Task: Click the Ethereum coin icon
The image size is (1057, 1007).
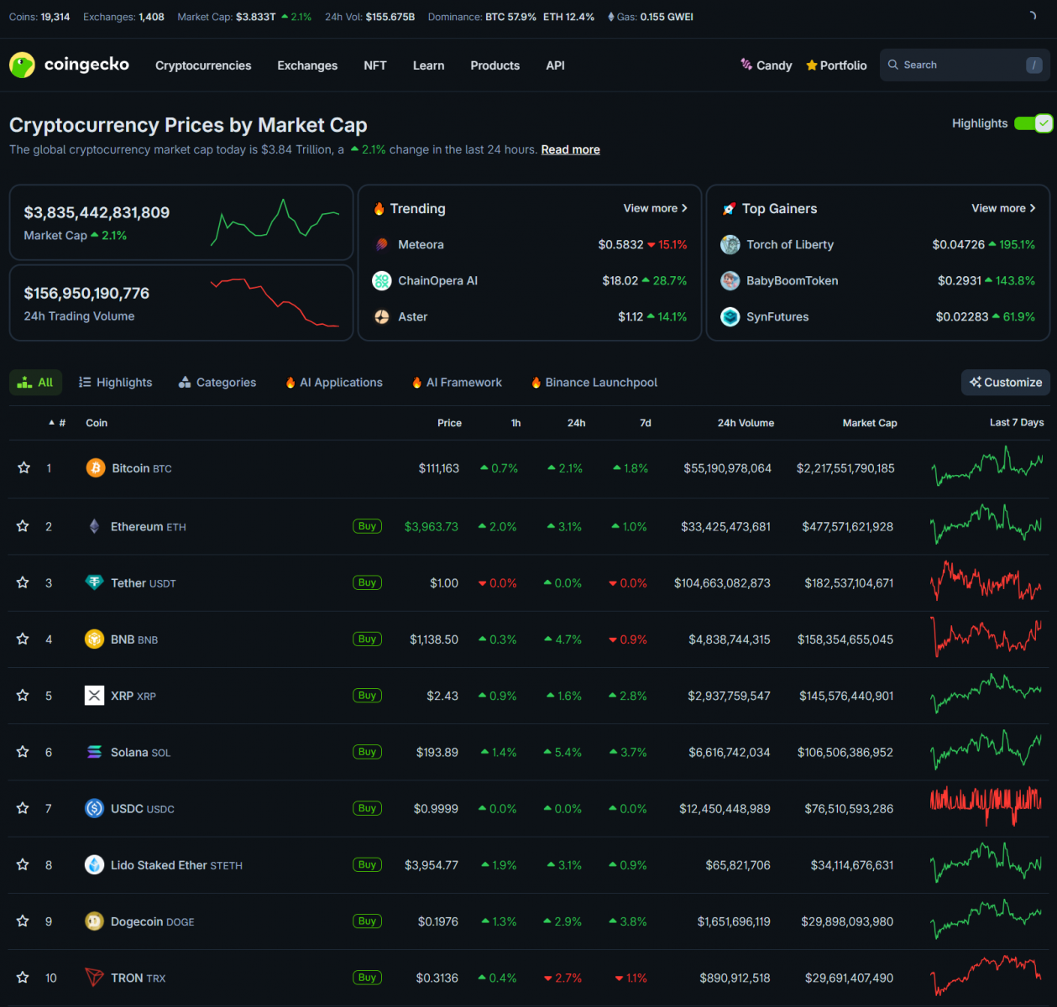Action: click(94, 526)
